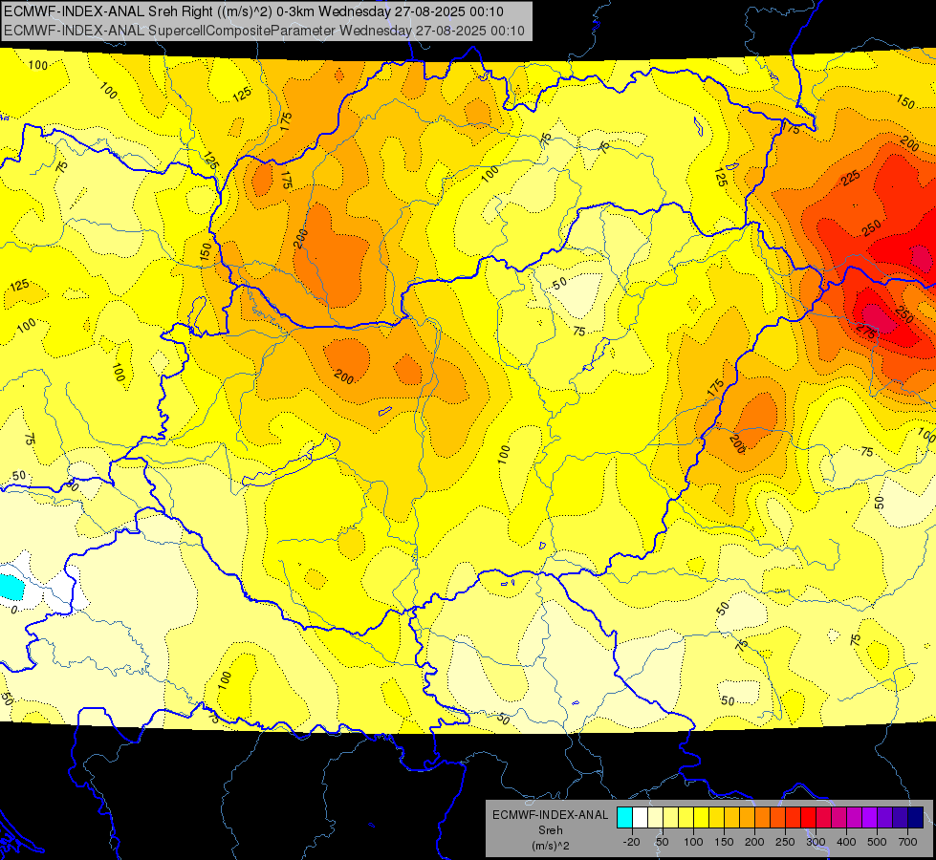Click the legend tick label -20
936x860 pixels.
[631, 842]
